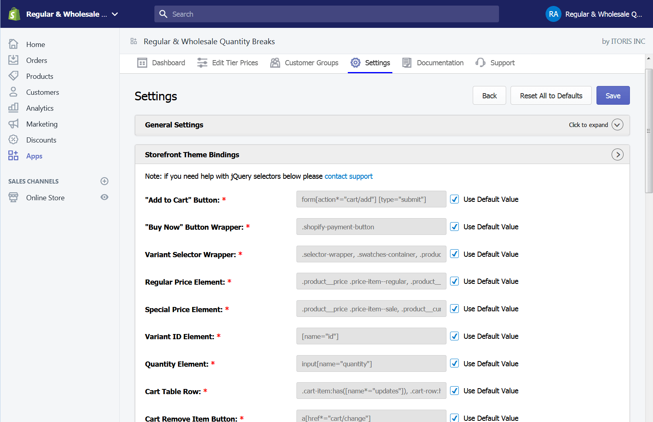
Task: Click SALES CHANNELS heading text
Action: pyautogui.click(x=33, y=182)
